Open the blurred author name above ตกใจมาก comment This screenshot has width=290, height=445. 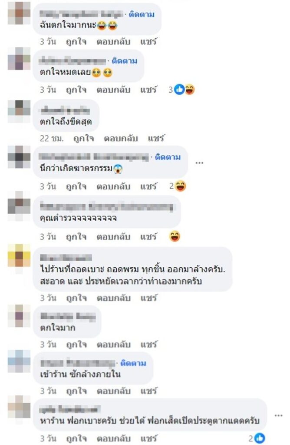68,316
